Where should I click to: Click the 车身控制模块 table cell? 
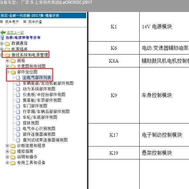pyautogui.click(x=164, y=95)
